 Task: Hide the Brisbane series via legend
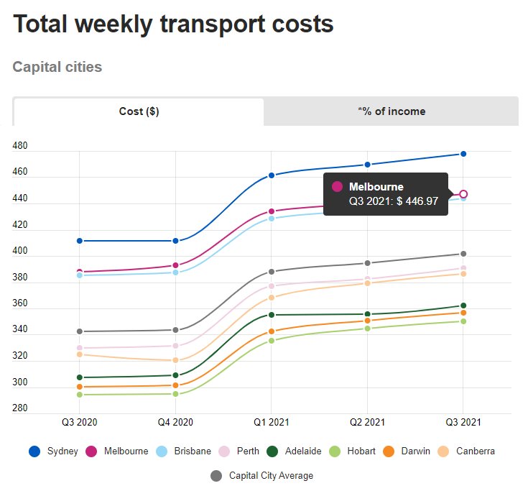tap(183, 451)
